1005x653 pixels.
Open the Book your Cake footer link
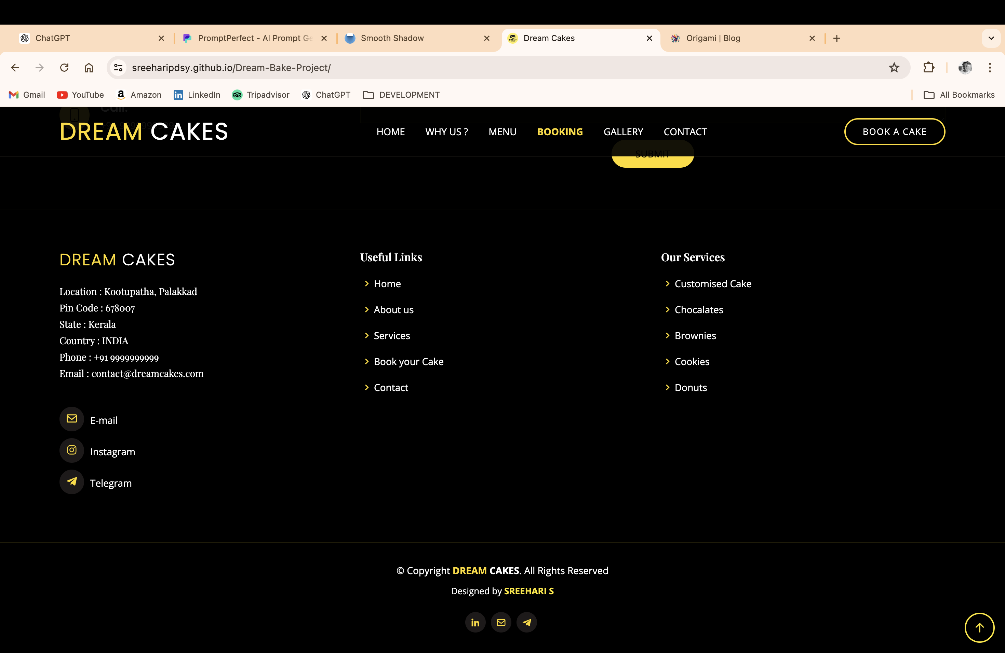(x=408, y=362)
